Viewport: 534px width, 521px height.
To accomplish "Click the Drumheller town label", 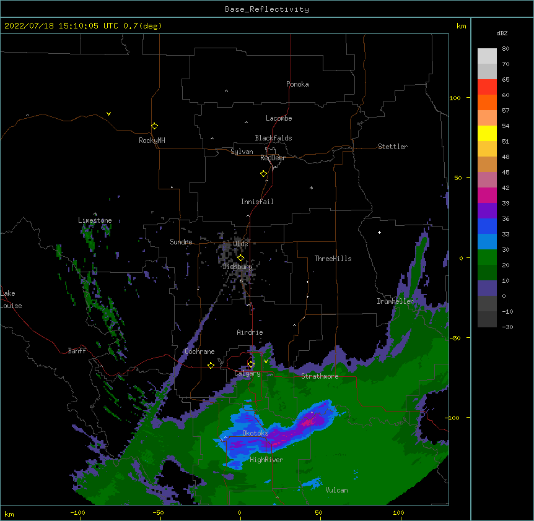I will coord(395,301).
